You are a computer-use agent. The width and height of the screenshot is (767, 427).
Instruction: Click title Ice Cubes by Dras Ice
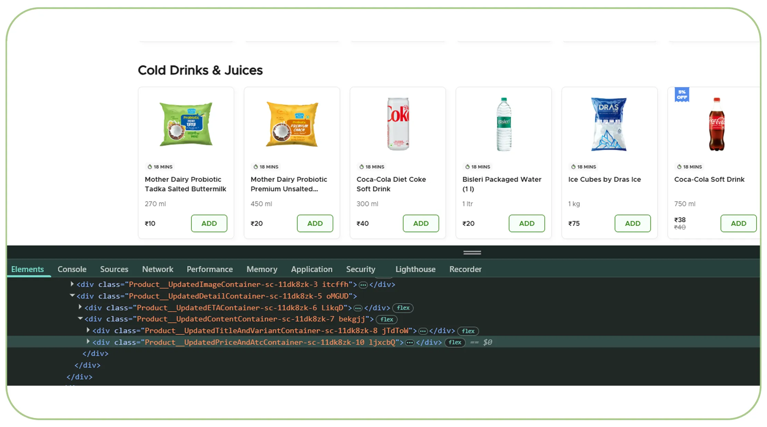(x=604, y=179)
